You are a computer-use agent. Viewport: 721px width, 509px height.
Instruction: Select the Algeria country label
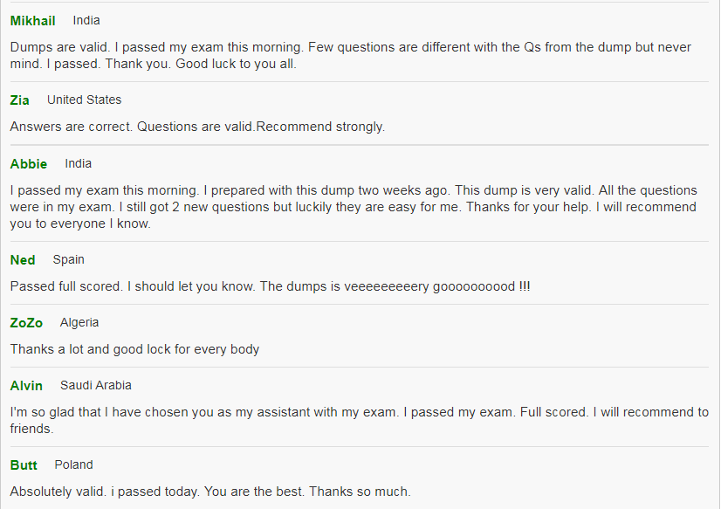79,323
